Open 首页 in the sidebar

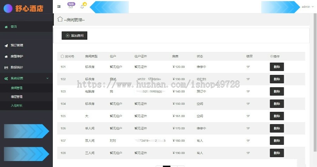(x=26, y=27)
